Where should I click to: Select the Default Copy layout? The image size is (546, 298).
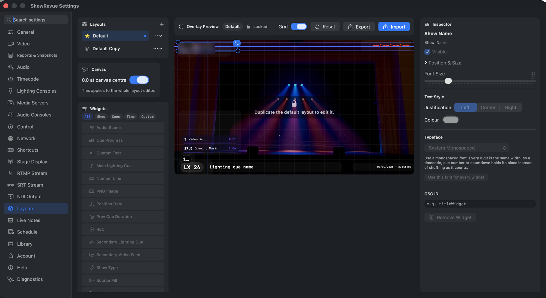[x=116, y=49]
